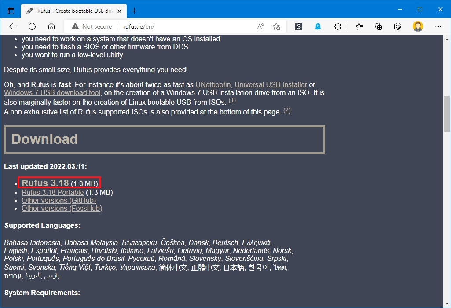Minimize the browser window
Screen dimensions: 451x308
[400, 10]
